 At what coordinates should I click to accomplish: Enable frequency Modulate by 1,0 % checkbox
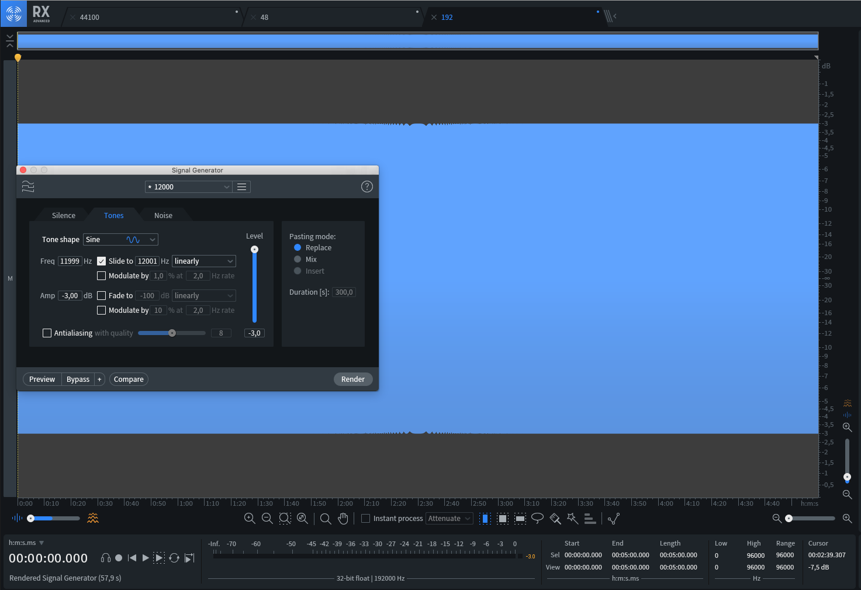click(x=101, y=276)
